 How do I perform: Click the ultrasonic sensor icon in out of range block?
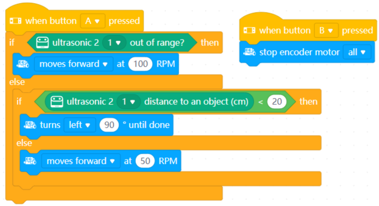pos(42,42)
